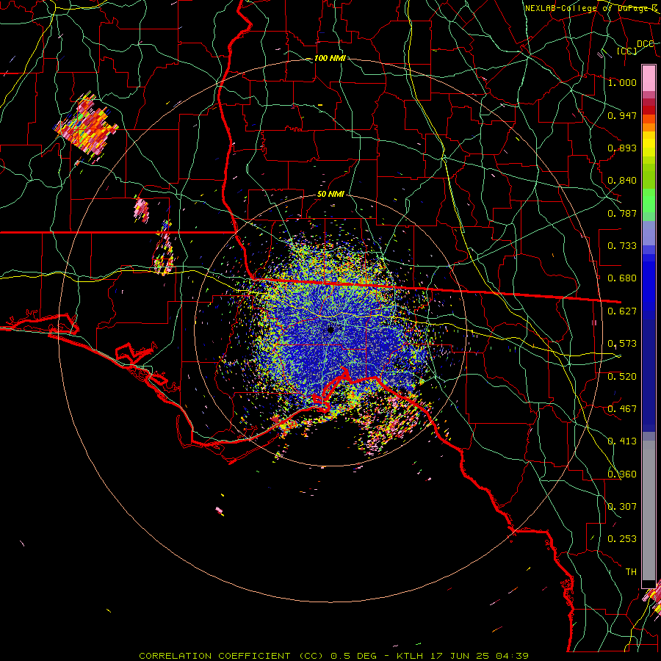Pick the pink color at the top of the scale
Screen dimensions: 661x661
tap(649, 78)
